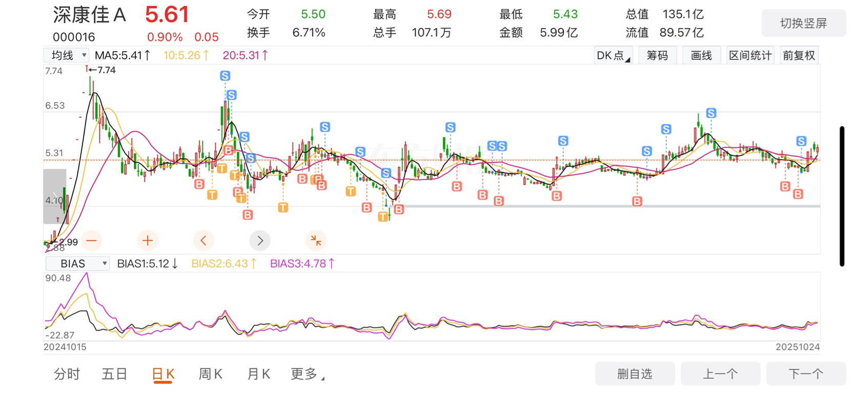
Task: Click the 0.90% change value
Action: click(165, 37)
